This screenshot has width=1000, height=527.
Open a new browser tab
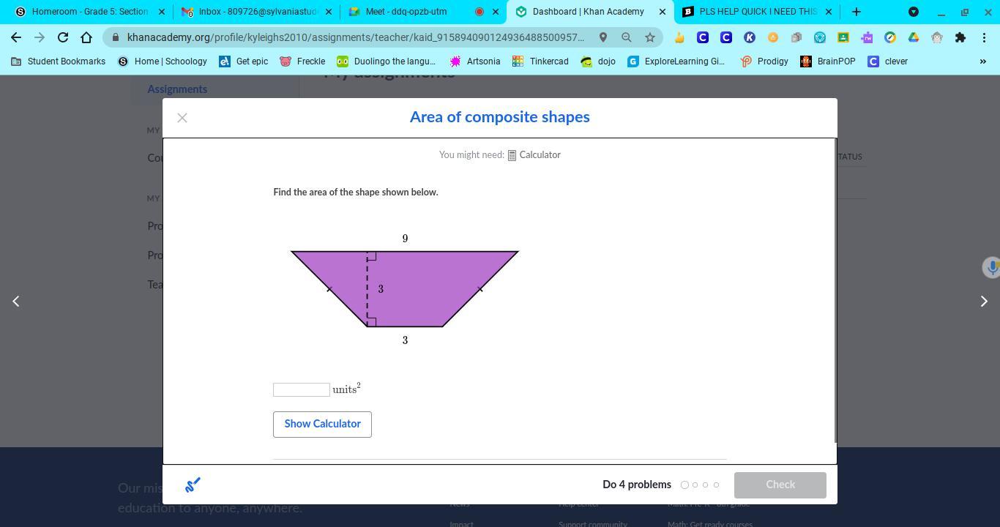point(857,12)
